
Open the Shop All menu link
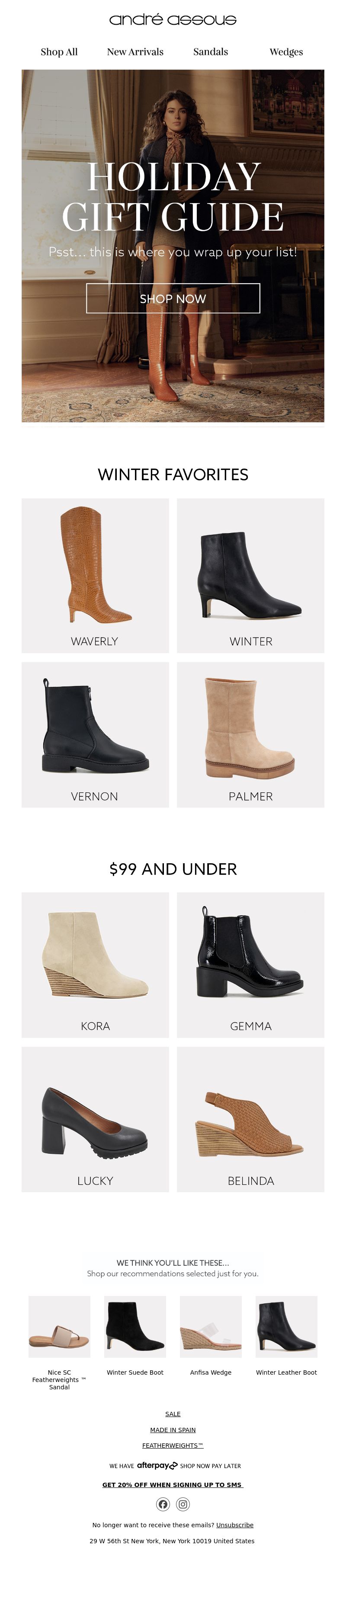(59, 52)
